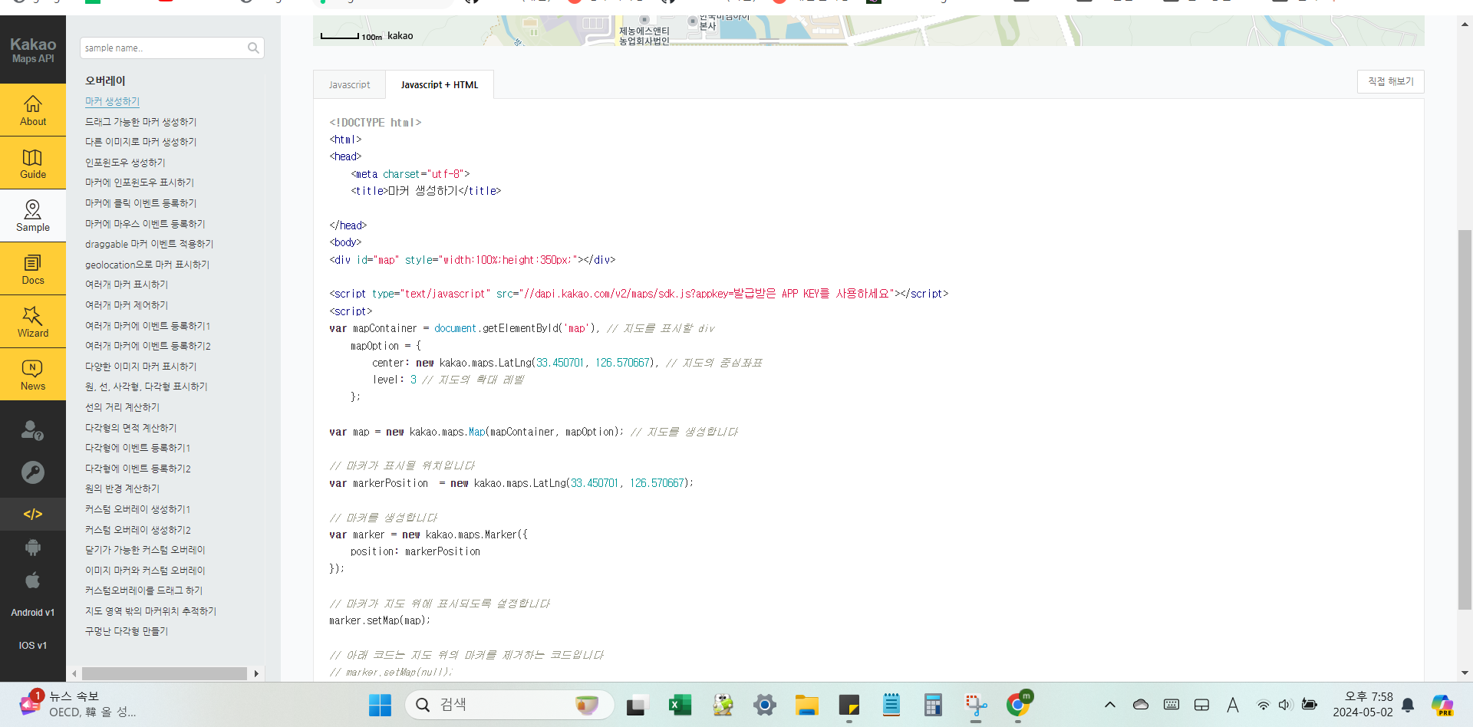Image resolution: width=1473 pixels, height=727 pixels.
Task: Switch to the Javascript + HTML tab
Action: pyautogui.click(x=440, y=85)
